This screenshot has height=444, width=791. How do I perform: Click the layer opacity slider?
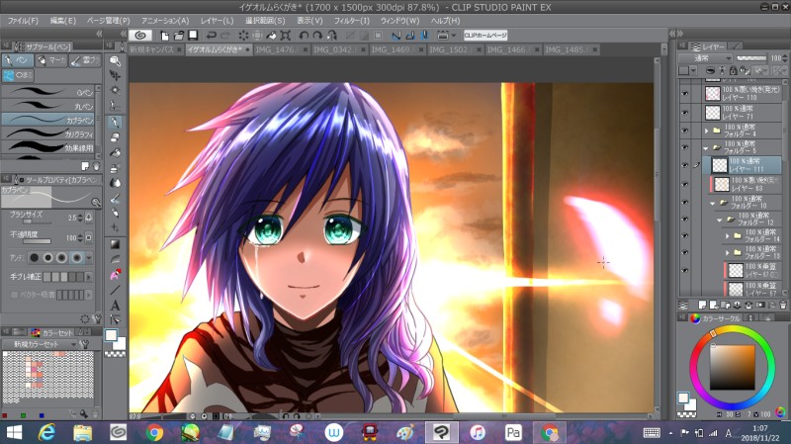click(x=751, y=58)
